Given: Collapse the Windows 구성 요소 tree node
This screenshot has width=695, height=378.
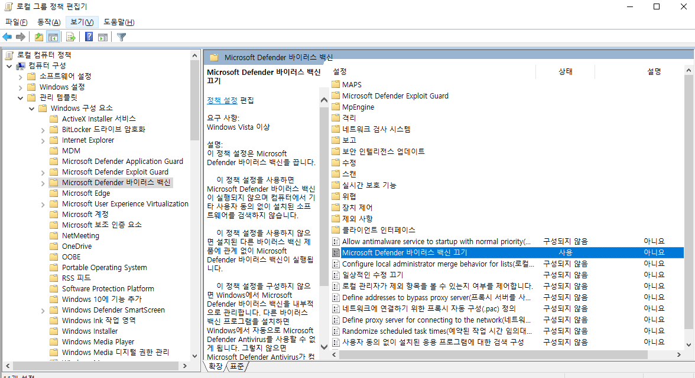Looking at the screenshot, I should tap(31, 109).
